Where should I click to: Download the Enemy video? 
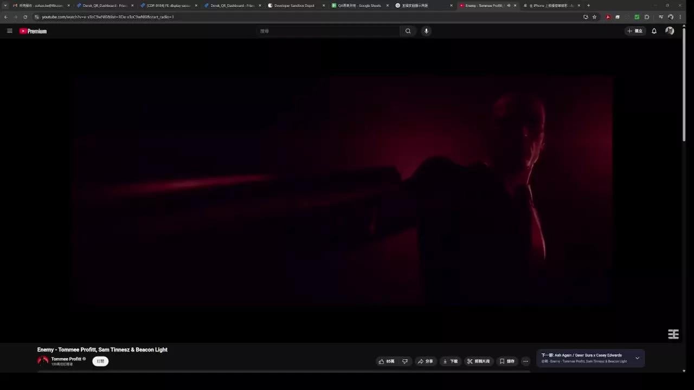coord(451,361)
